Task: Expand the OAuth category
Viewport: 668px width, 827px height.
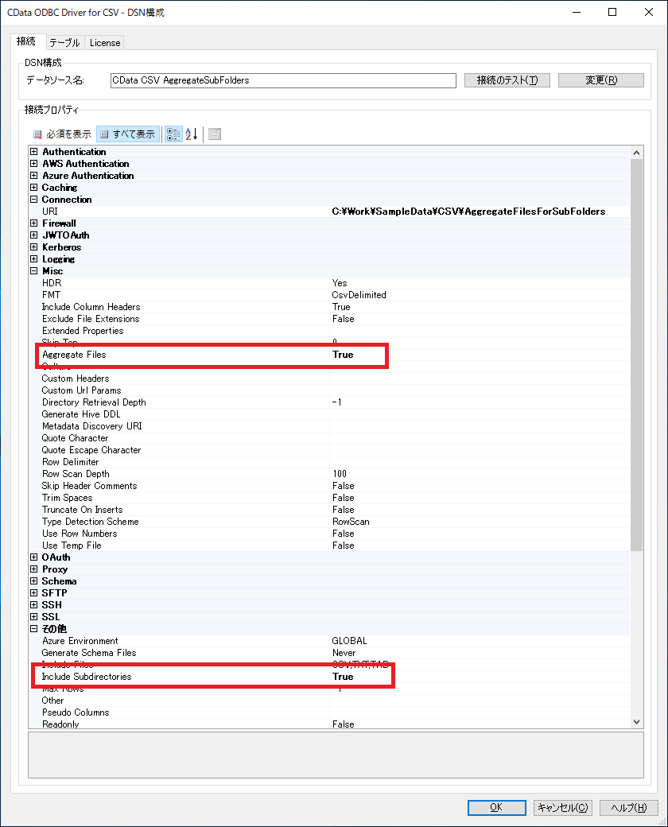Action: [33, 557]
